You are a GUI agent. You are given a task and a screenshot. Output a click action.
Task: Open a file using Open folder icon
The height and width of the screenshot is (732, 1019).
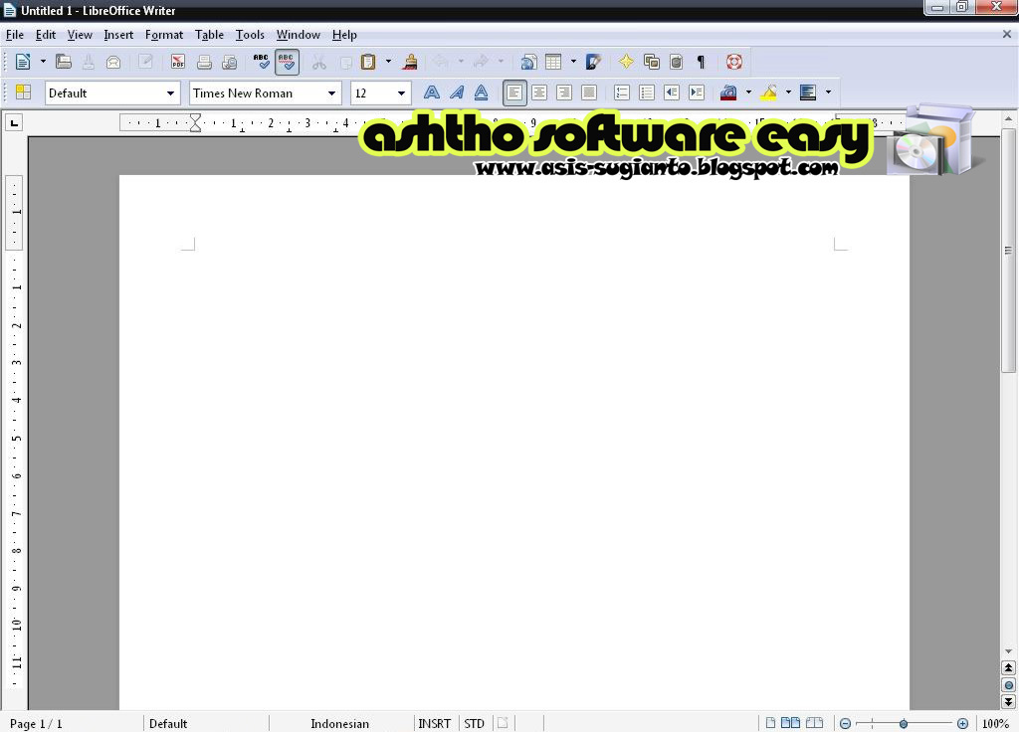pos(63,62)
